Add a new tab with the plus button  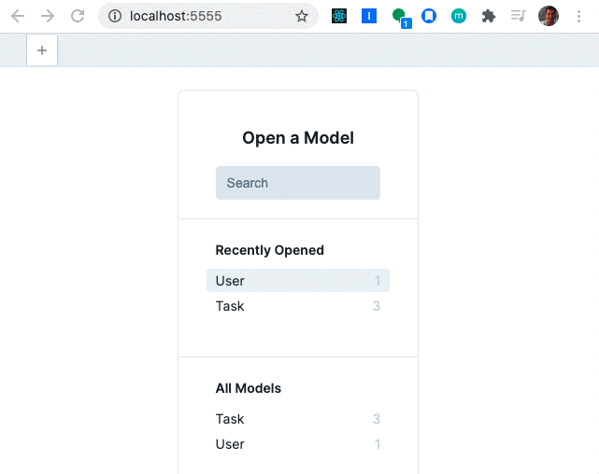click(42, 50)
